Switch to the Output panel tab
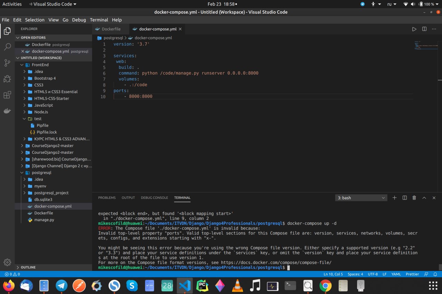 tap(128, 198)
